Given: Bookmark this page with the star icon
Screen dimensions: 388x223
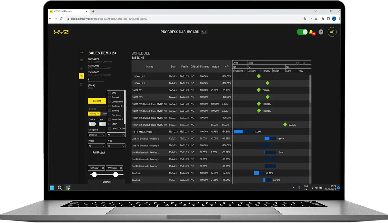Looking at the screenshot, I should [x=316, y=19].
